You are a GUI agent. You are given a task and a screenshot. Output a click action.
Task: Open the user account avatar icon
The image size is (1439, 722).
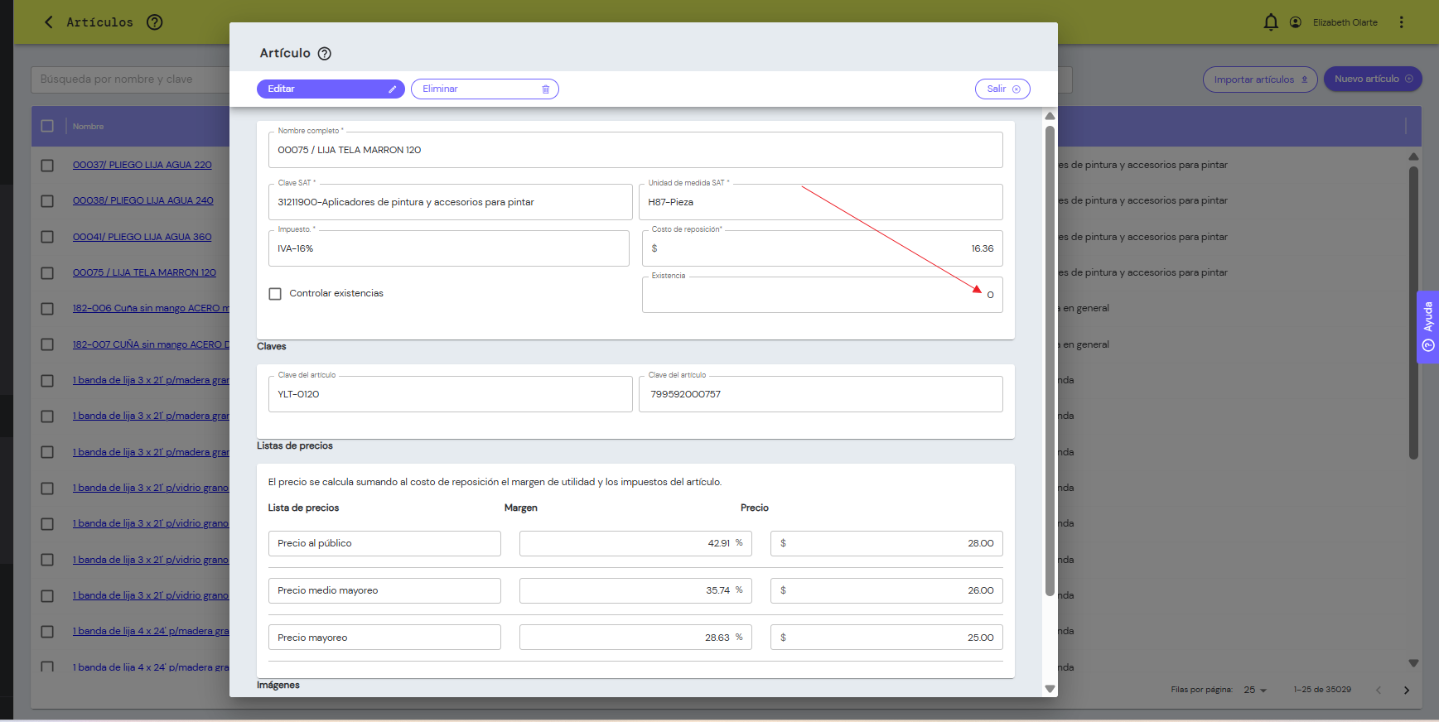1296,22
